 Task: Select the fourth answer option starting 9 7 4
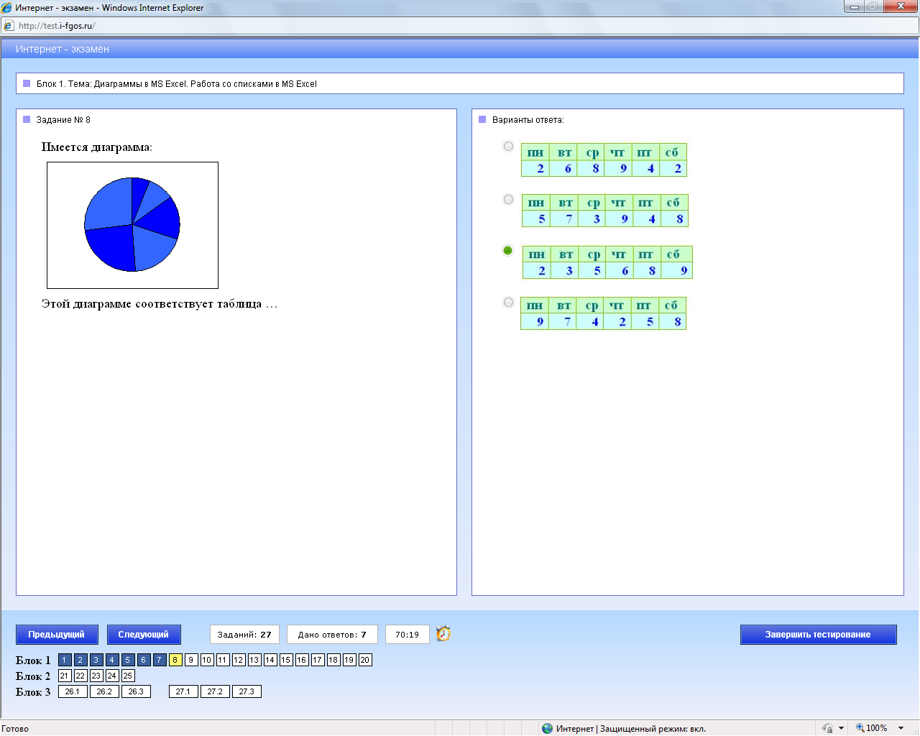click(508, 303)
